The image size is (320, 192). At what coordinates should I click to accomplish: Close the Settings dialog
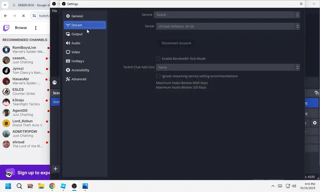[x=301, y=4]
